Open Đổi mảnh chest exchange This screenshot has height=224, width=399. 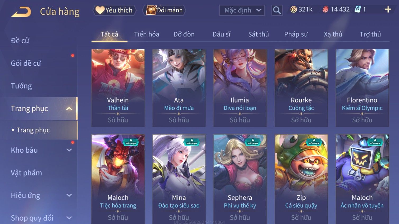pos(164,10)
